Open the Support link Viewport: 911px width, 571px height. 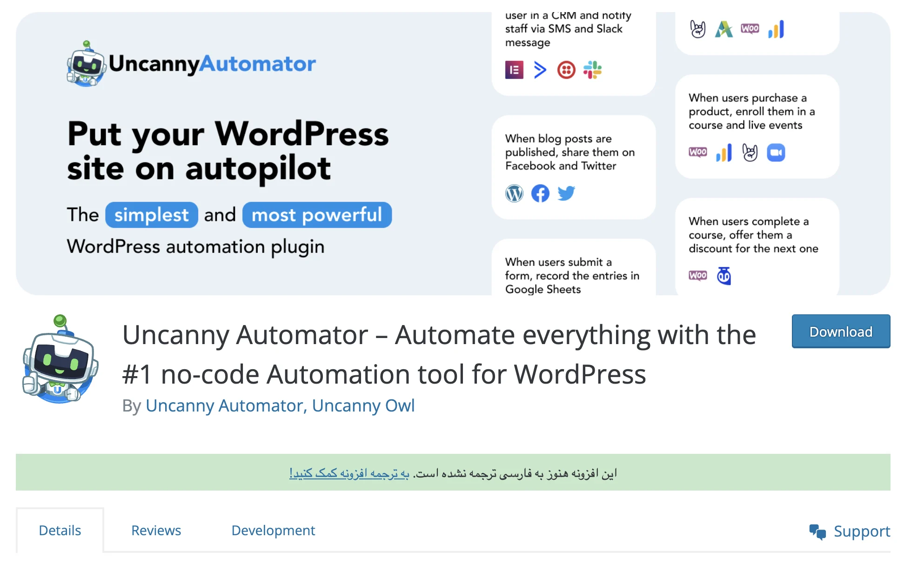(850, 531)
